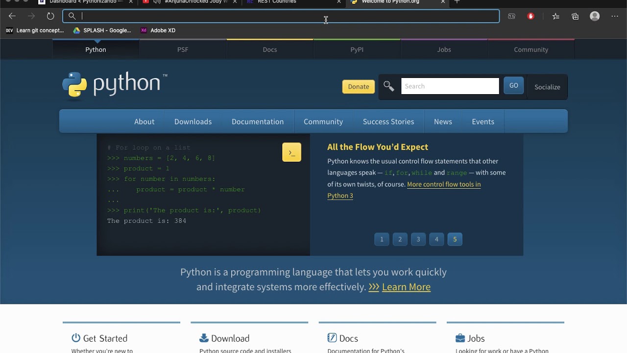The height and width of the screenshot is (353, 627).
Task: Click the yellow Donate button
Action: (x=359, y=87)
